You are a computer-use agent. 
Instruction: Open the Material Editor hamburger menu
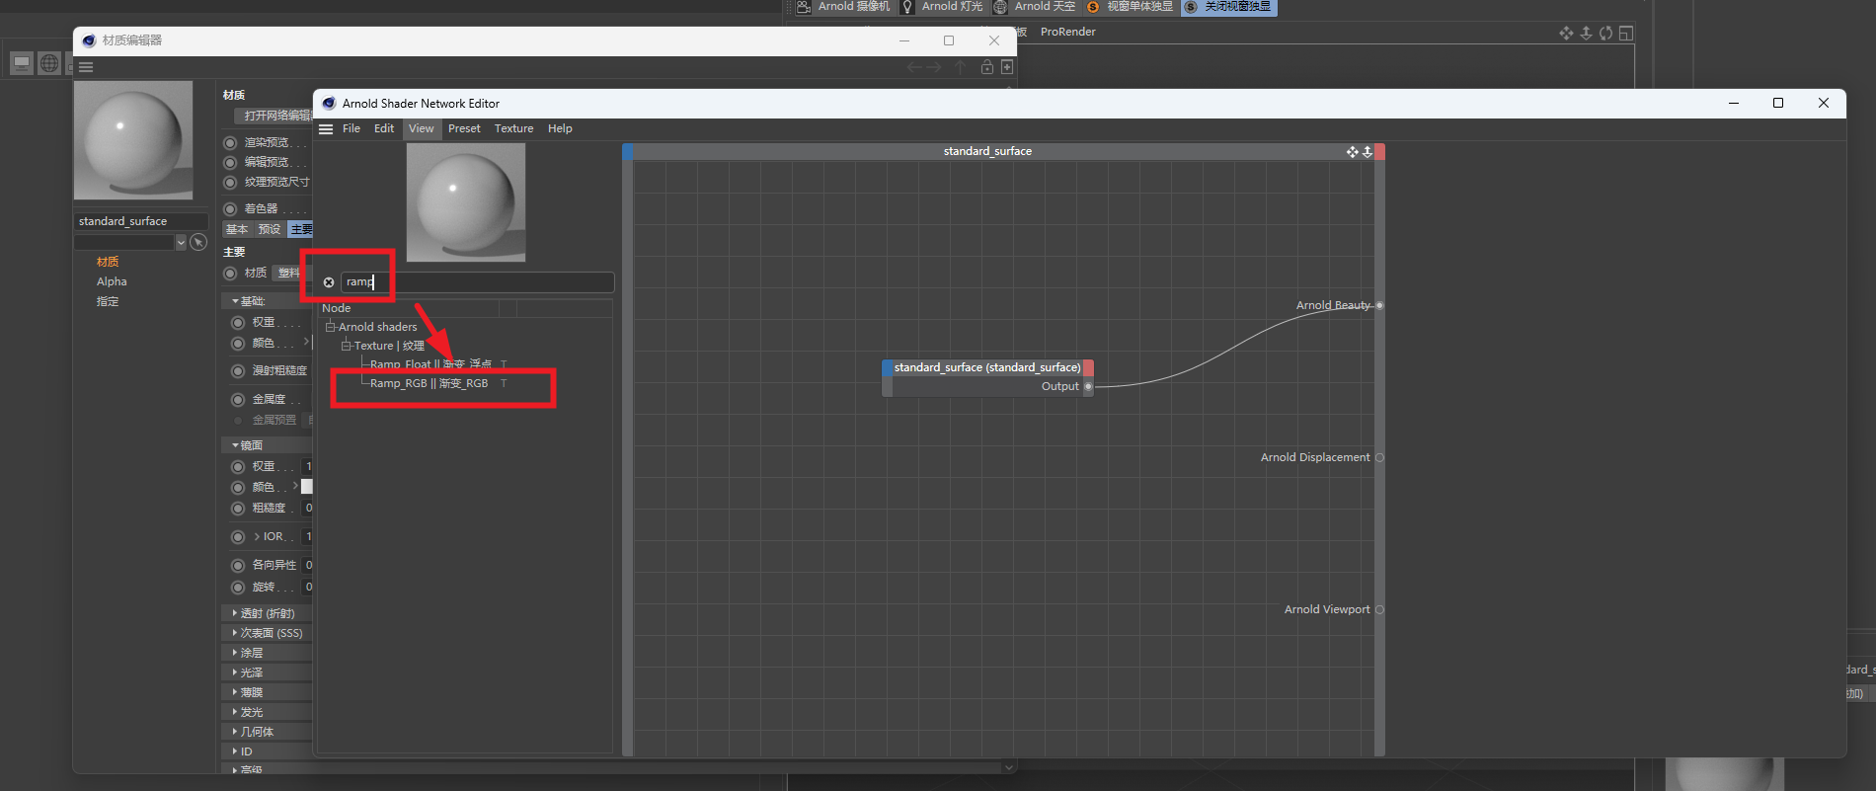pos(86,67)
